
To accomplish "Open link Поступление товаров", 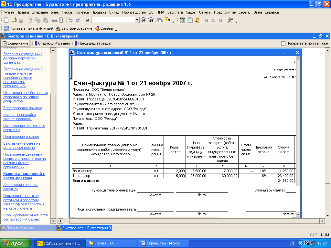I will point(21,137).
